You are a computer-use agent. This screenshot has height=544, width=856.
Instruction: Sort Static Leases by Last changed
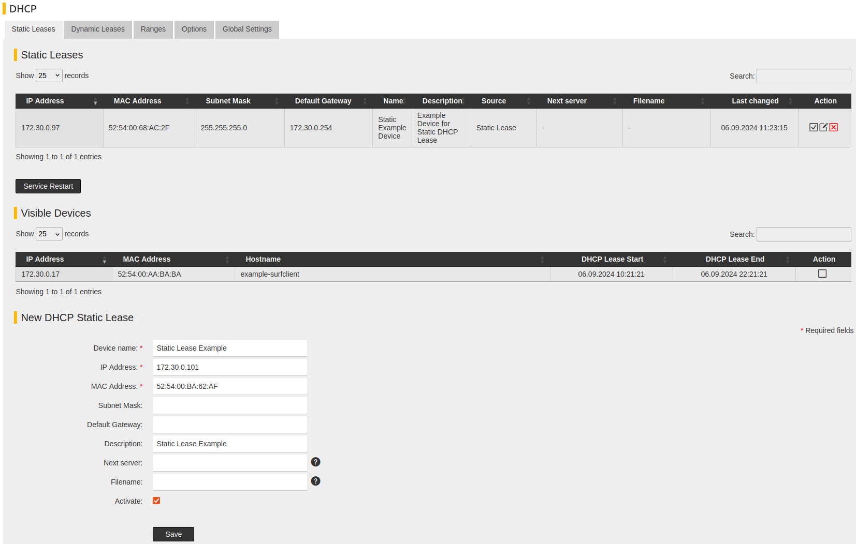(x=754, y=101)
